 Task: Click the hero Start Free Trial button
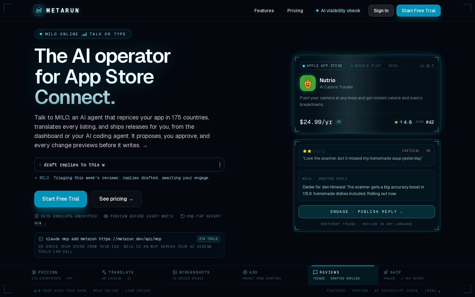tap(61, 199)
